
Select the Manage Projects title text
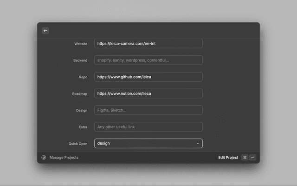(x=64, y=158)
